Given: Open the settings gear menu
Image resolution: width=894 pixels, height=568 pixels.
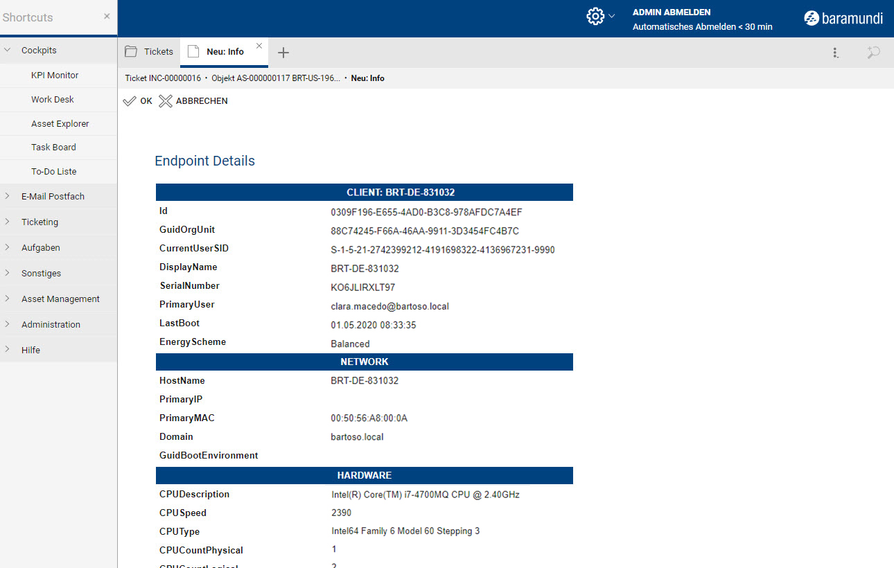Looking at the screenshot, I should [x=595, y=17].
